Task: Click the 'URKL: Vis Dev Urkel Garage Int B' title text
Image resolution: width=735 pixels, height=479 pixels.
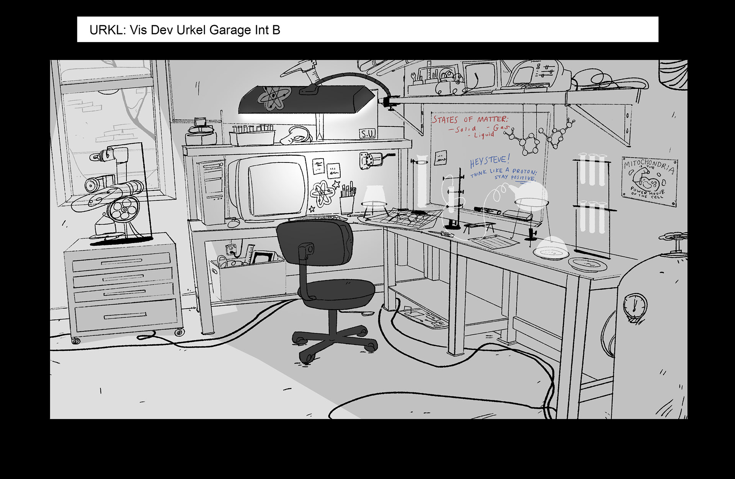Action: click(x=185, y=30)
